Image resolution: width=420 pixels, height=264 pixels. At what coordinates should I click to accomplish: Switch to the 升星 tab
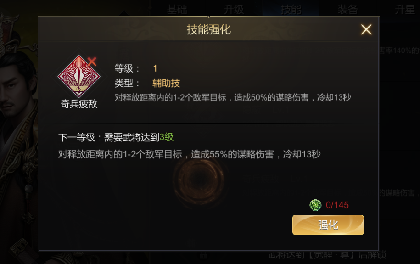tap(405, 9)
